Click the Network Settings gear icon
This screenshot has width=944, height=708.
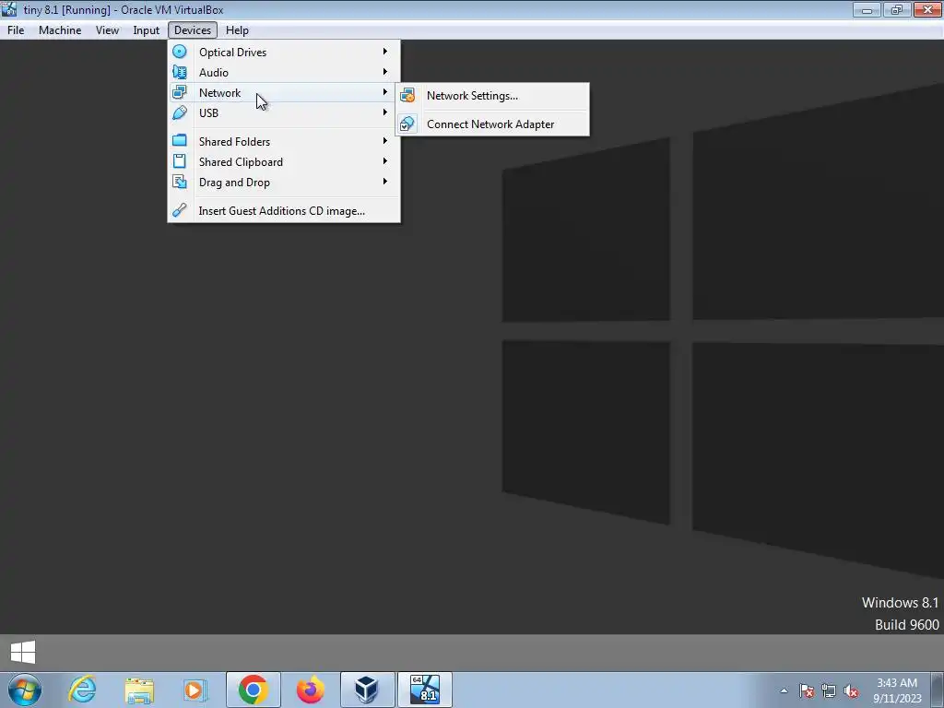pyautogui.click(x=407, y=95)
